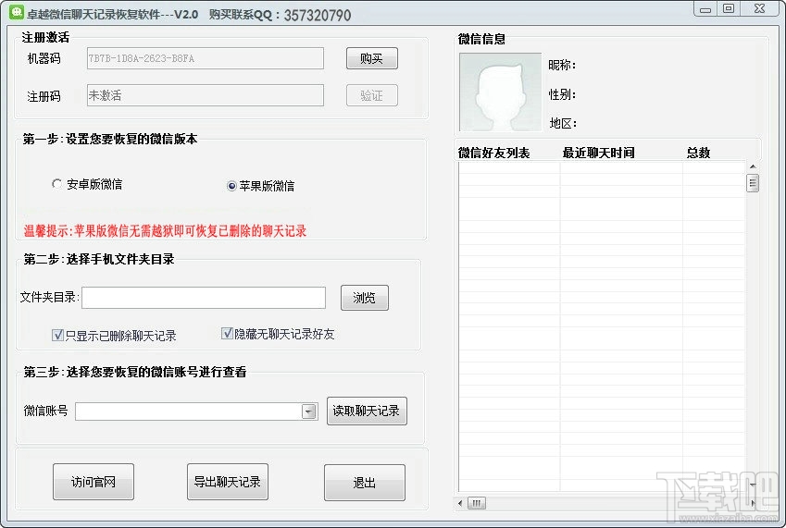Click the 性别 gender label

562,94
